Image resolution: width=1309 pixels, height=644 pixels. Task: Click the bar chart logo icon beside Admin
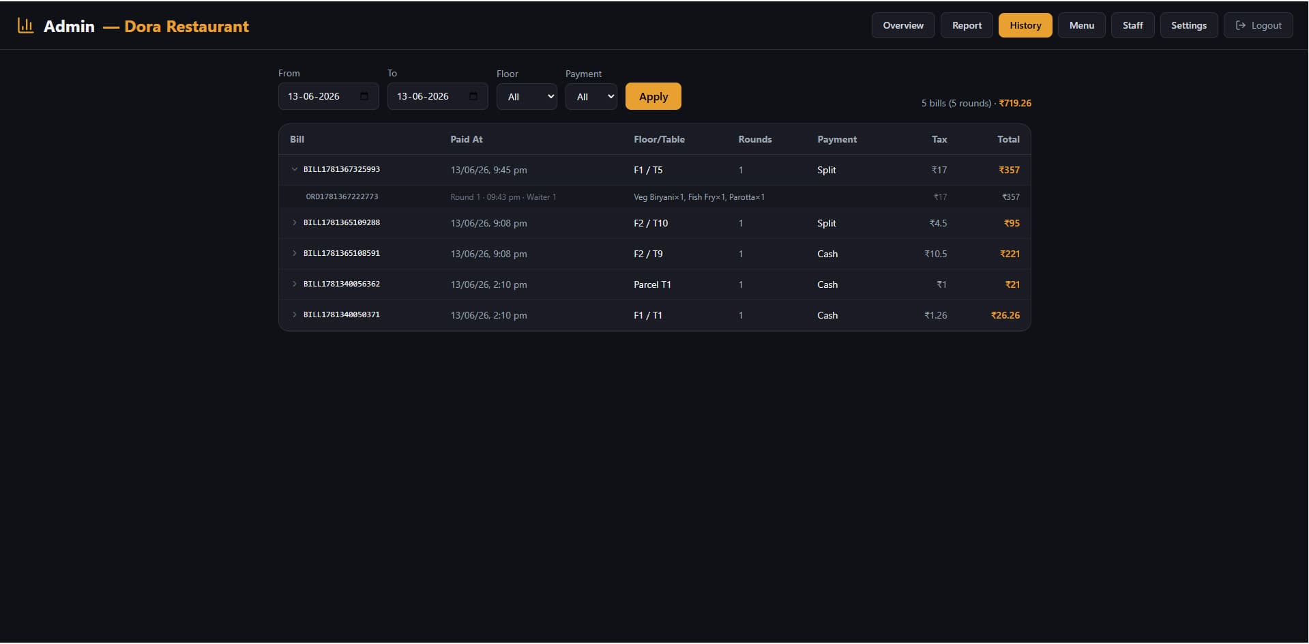click(x=25, y=26)
